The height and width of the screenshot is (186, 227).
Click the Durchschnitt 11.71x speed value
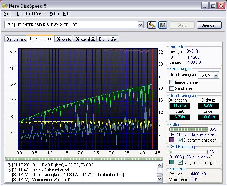click(179, 105)
